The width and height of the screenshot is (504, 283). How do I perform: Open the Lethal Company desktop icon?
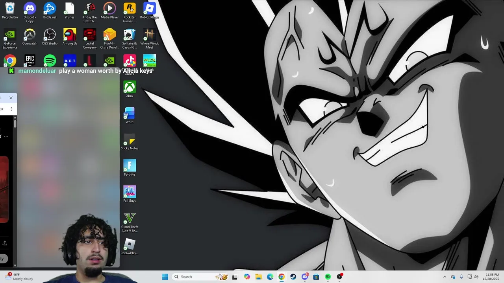[90, 39]
